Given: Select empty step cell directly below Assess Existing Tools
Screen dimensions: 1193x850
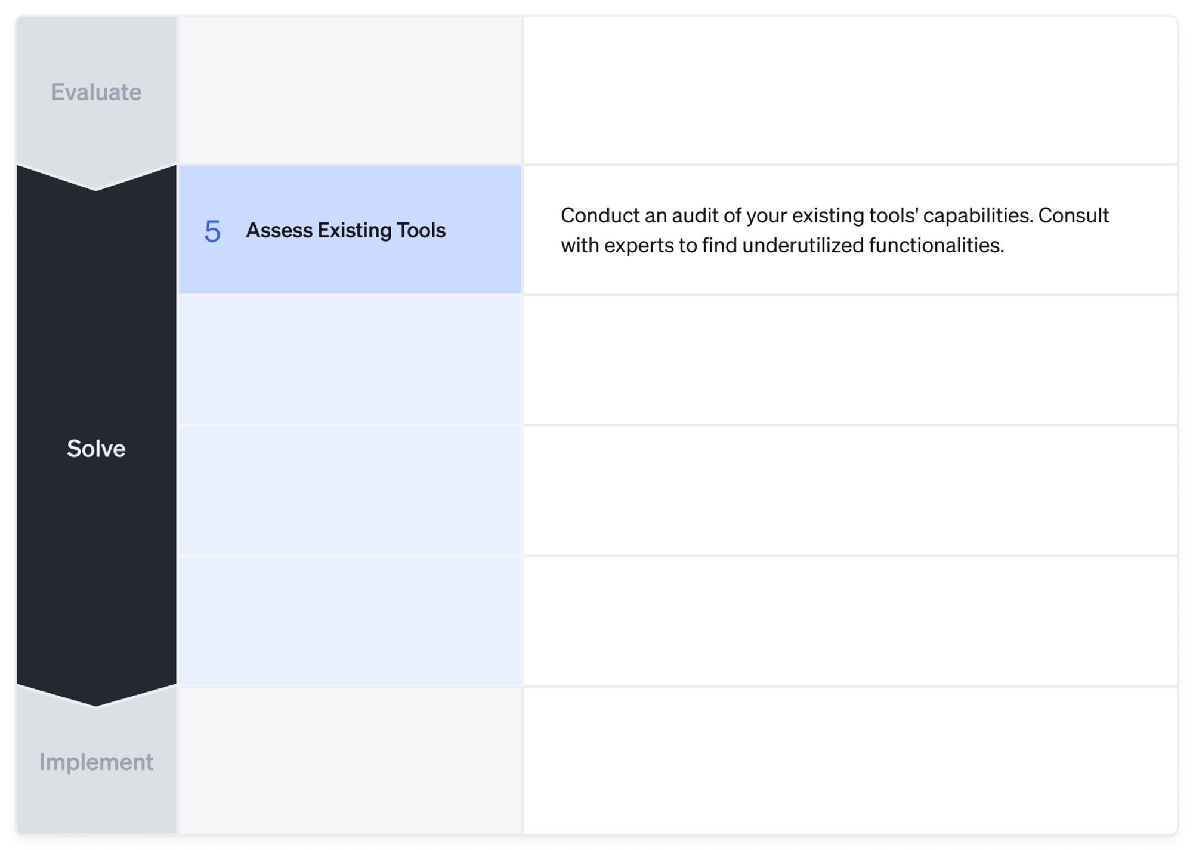Looking at the screenshot, I should [350, 360].
